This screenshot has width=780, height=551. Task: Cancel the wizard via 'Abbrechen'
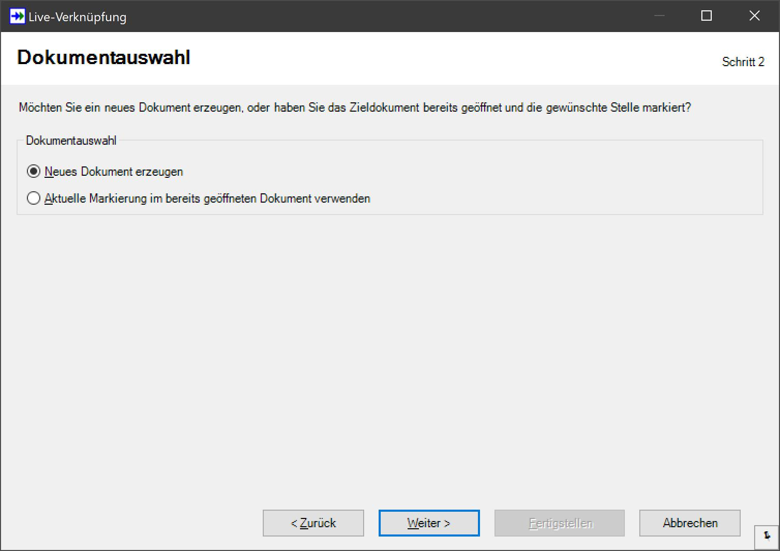(689, 523)
